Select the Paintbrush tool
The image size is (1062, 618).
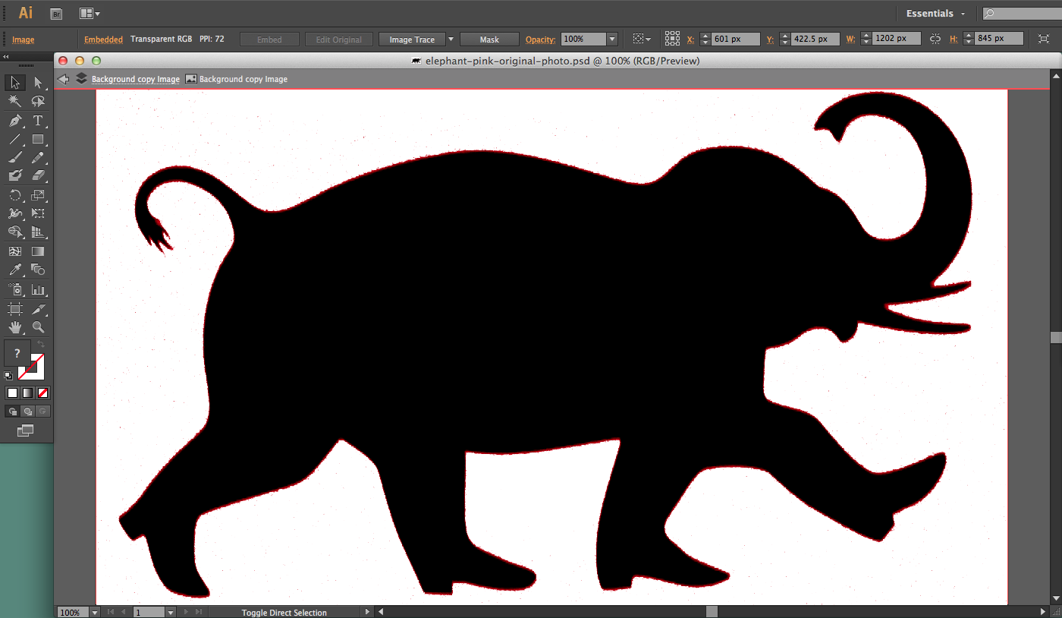coord(15,158)
